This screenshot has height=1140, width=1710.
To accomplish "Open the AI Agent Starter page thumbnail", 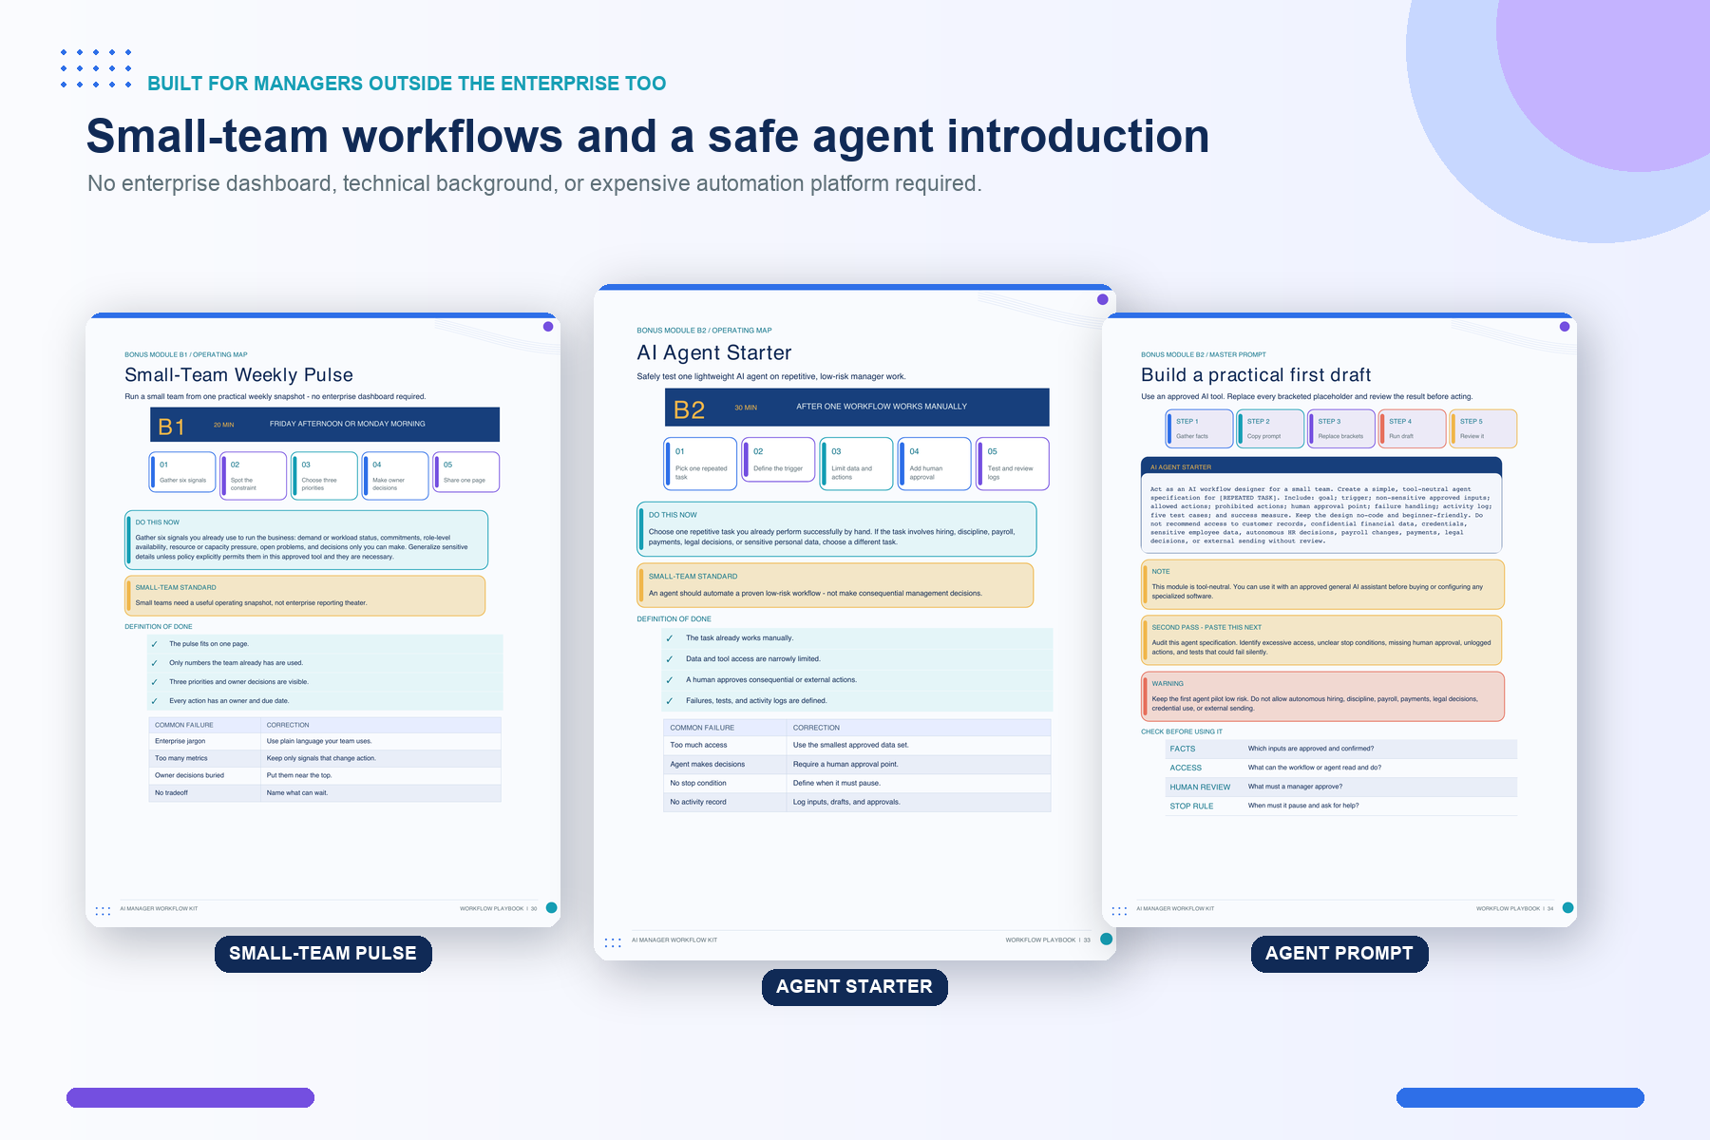I will (854, 621).
